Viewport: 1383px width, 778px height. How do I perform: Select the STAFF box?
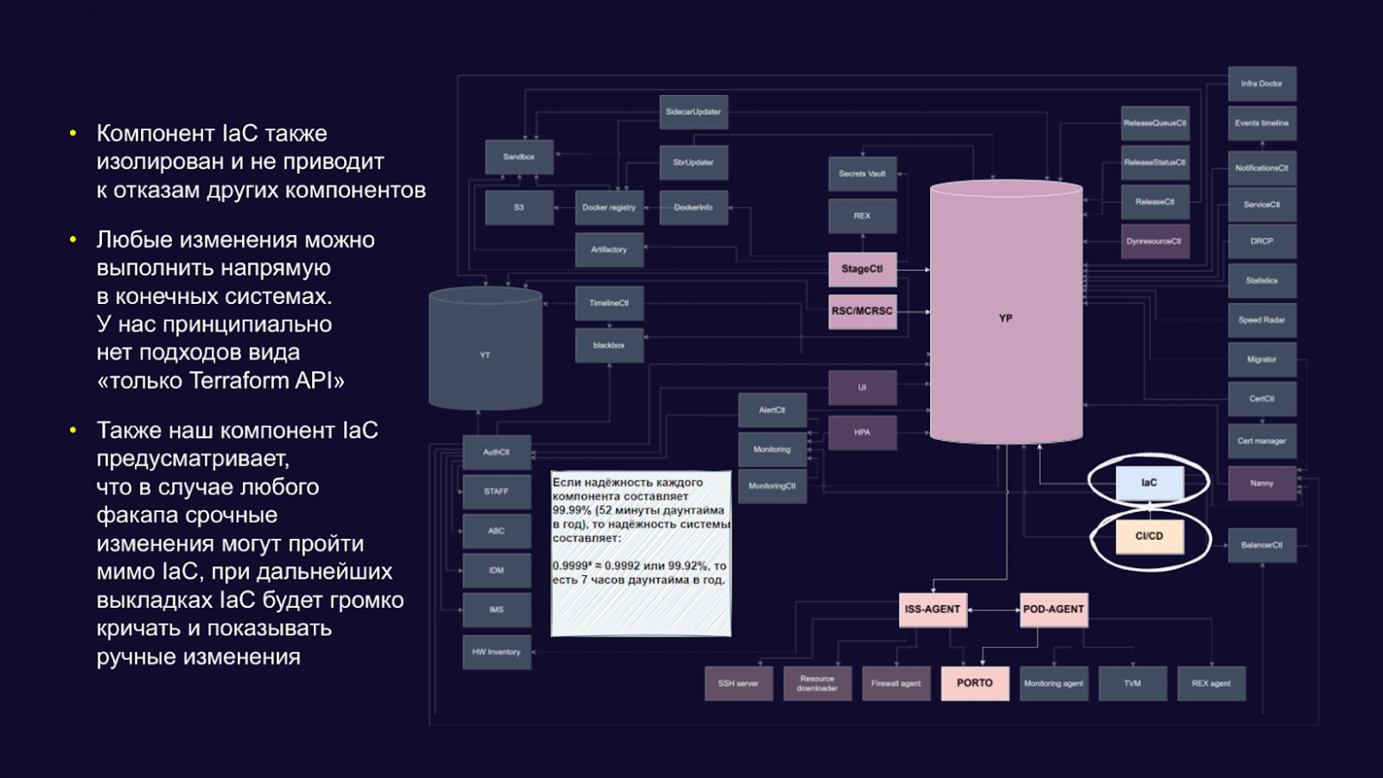pos(496,492)
